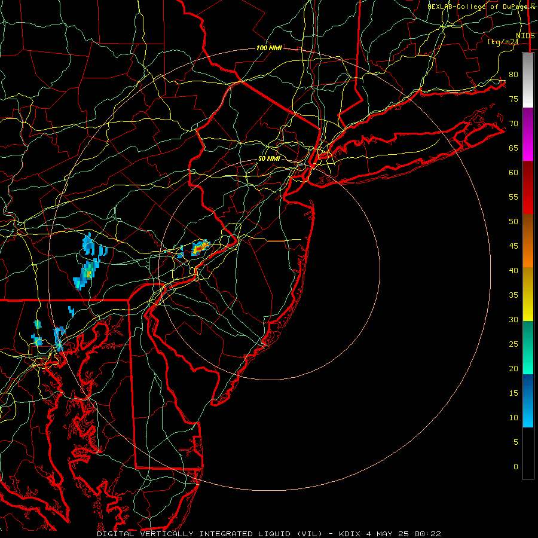Select the 25 value on VIL scale
538x538 pixels.
pos(513,344)
